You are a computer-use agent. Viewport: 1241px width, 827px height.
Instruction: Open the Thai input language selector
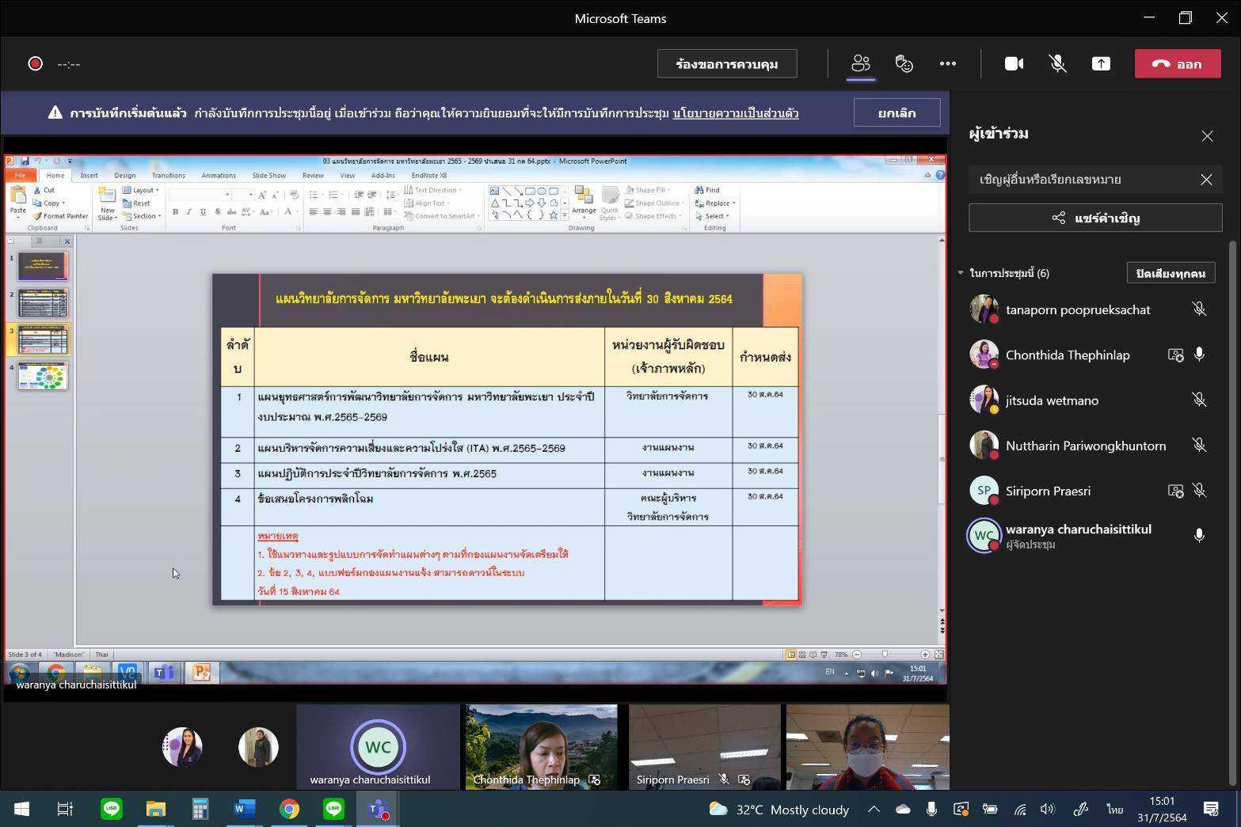tap(1115, 809)
